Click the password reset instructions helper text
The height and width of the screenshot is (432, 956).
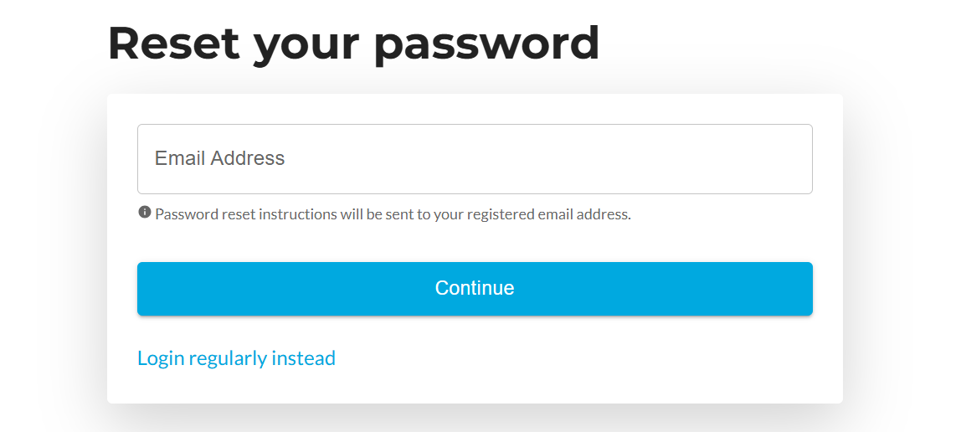(393, 214)
